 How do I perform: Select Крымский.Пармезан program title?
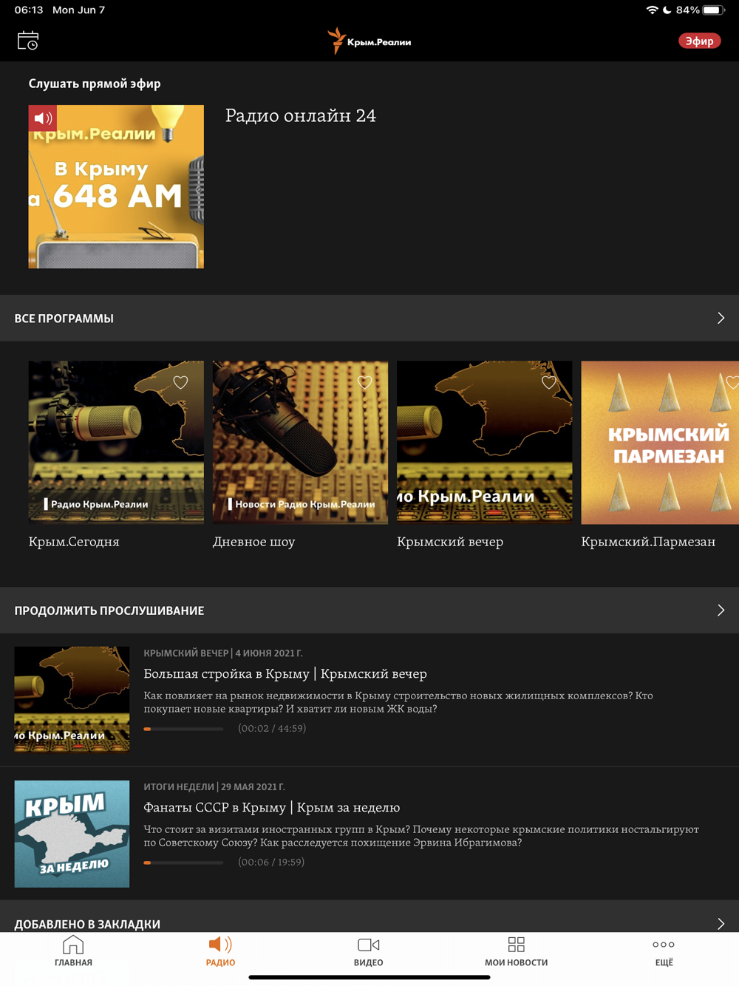click(x=648, y=542)
